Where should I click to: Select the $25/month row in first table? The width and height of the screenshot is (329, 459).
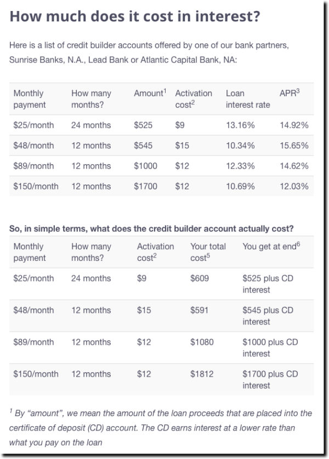pos(161,125)
